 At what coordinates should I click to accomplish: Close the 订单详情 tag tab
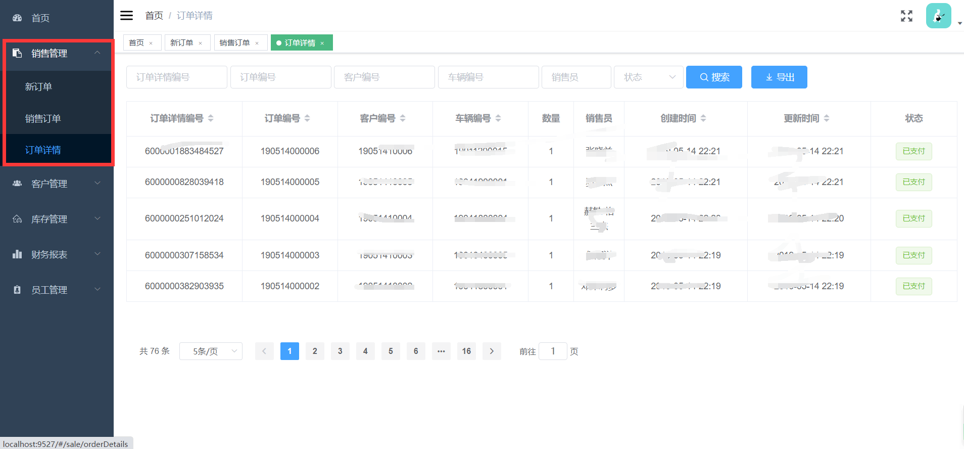[x=322, y=43]
